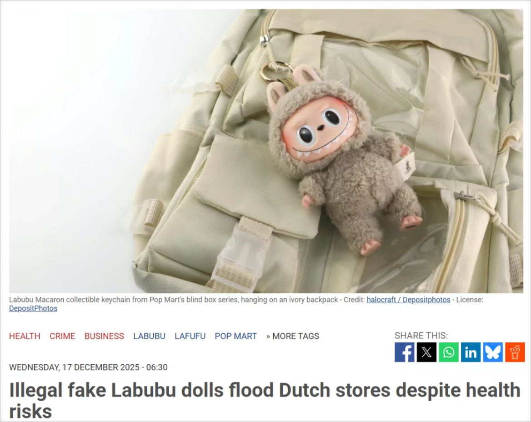Follow the halocraft / Depositphotos credit link
The width and height of the screenshot is (531, 422).
pyautogui.click(x=408, y=300)
